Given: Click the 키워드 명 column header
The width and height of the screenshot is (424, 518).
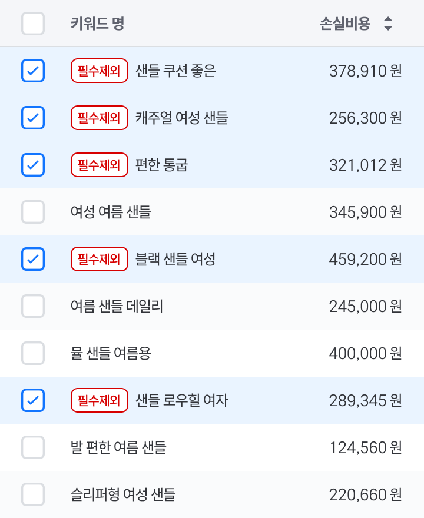Looking at the screenshot, I should pyautogui.click(x=98, y=24).
